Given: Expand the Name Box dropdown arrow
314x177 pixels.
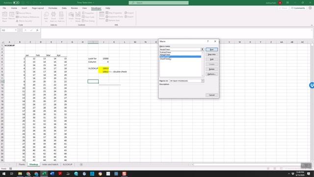Looking at the screenshot, I should [x=16, y=30].
